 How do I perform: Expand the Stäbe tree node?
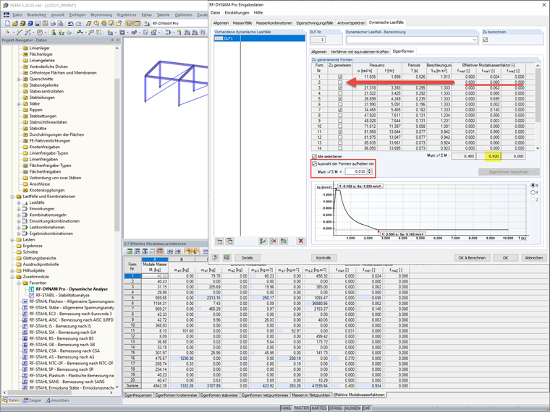(19, 103)
